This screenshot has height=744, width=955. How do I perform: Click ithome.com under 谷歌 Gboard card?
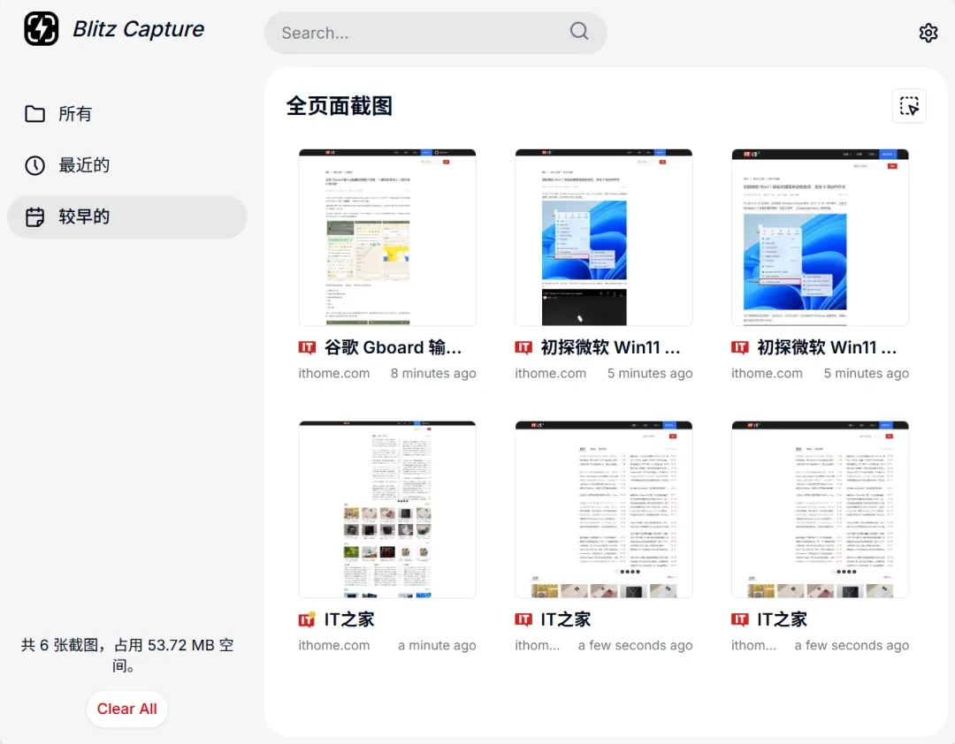(x=333, y=373)
